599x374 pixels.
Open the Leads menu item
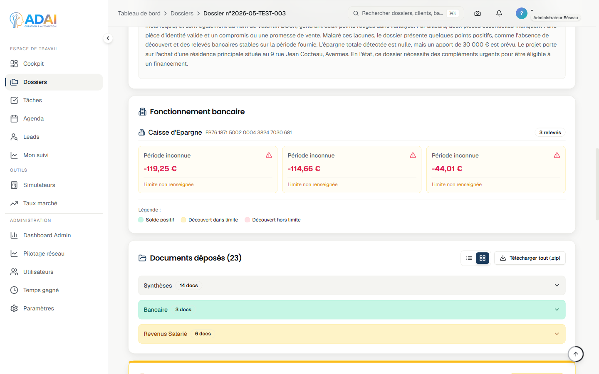point(54,137)
